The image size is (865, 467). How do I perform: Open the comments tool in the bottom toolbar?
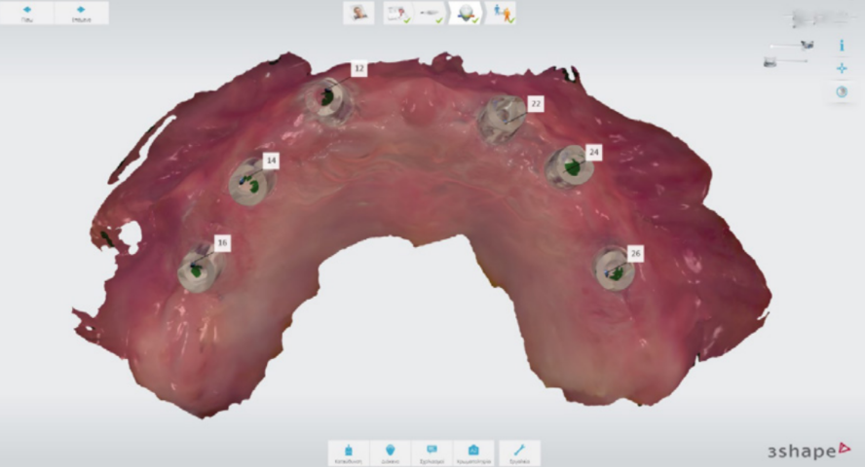click(432, 452)
